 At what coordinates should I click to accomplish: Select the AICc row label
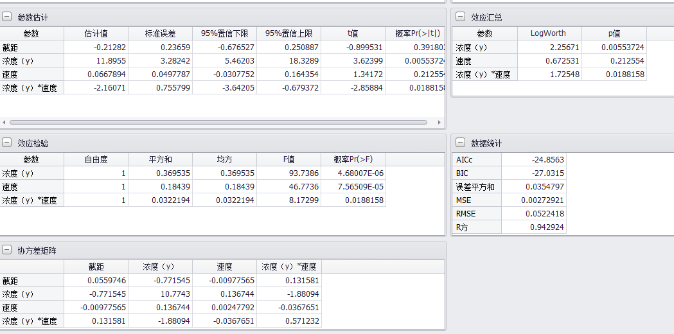[477, 160]
